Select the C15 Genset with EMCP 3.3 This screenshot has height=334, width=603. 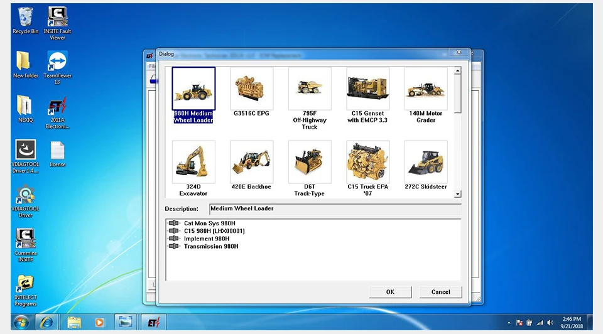tap(367, 89)
